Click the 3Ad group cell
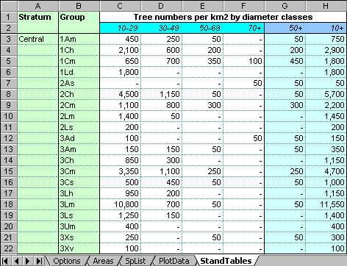The height and width of the screenshot is (266, 347). point(79,138)
